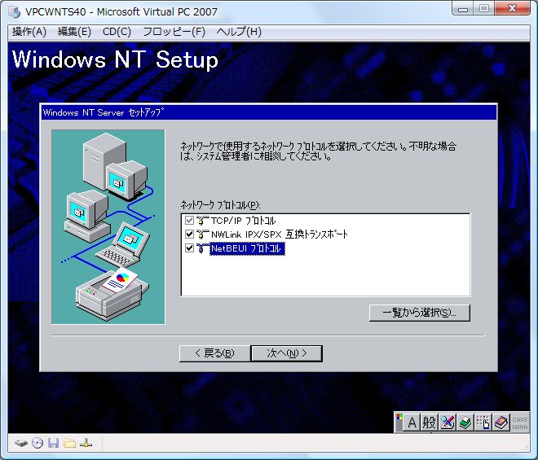Viewport: 538px width, 460px height.
Task: Toggle the TCP/IP プロトコル checkbox
Action: point(189,220)
